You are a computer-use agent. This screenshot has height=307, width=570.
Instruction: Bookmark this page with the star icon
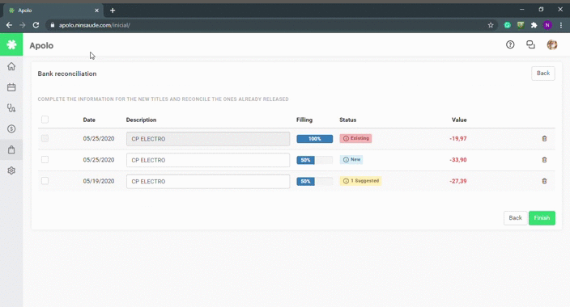coord(491,25)
